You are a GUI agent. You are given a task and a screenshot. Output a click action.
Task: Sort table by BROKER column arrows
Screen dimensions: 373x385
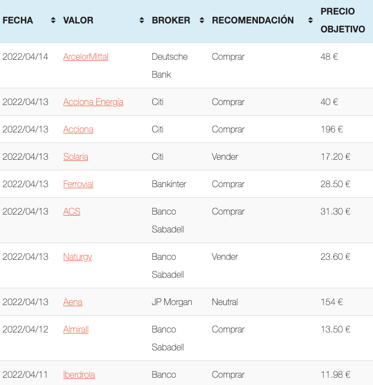click(202, 20)
